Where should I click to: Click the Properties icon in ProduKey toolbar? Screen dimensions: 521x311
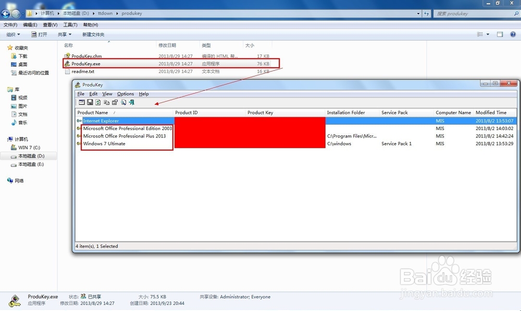(x=115, y=102)
